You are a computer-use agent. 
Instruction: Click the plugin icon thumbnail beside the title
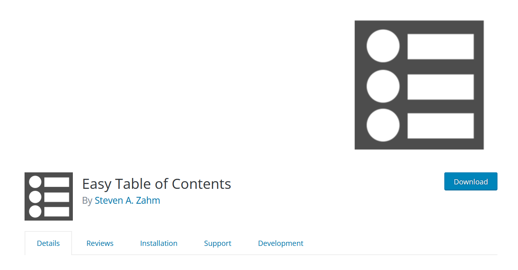pos(48,196)
